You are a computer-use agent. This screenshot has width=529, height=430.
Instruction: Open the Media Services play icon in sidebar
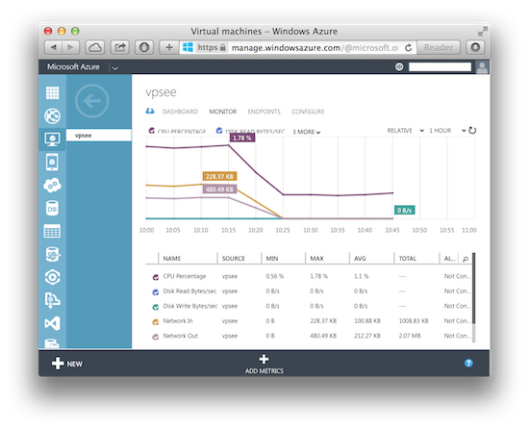point(53,277)
